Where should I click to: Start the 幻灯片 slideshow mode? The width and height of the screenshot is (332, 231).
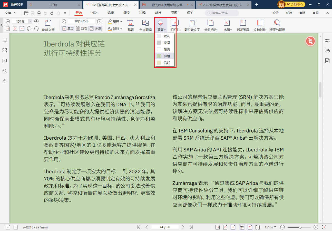click(175, 25)
